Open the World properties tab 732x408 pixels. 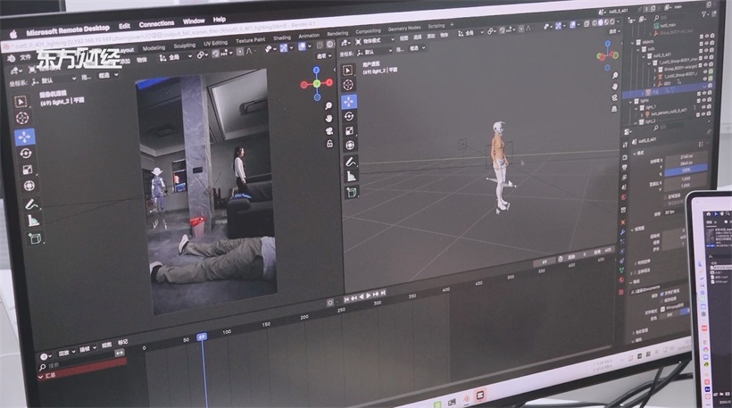pyautogui.click(x=624, y=197)
